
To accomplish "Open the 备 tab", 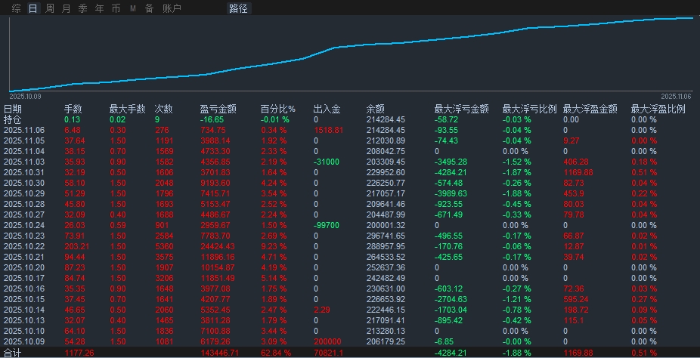I will point(149,8).
